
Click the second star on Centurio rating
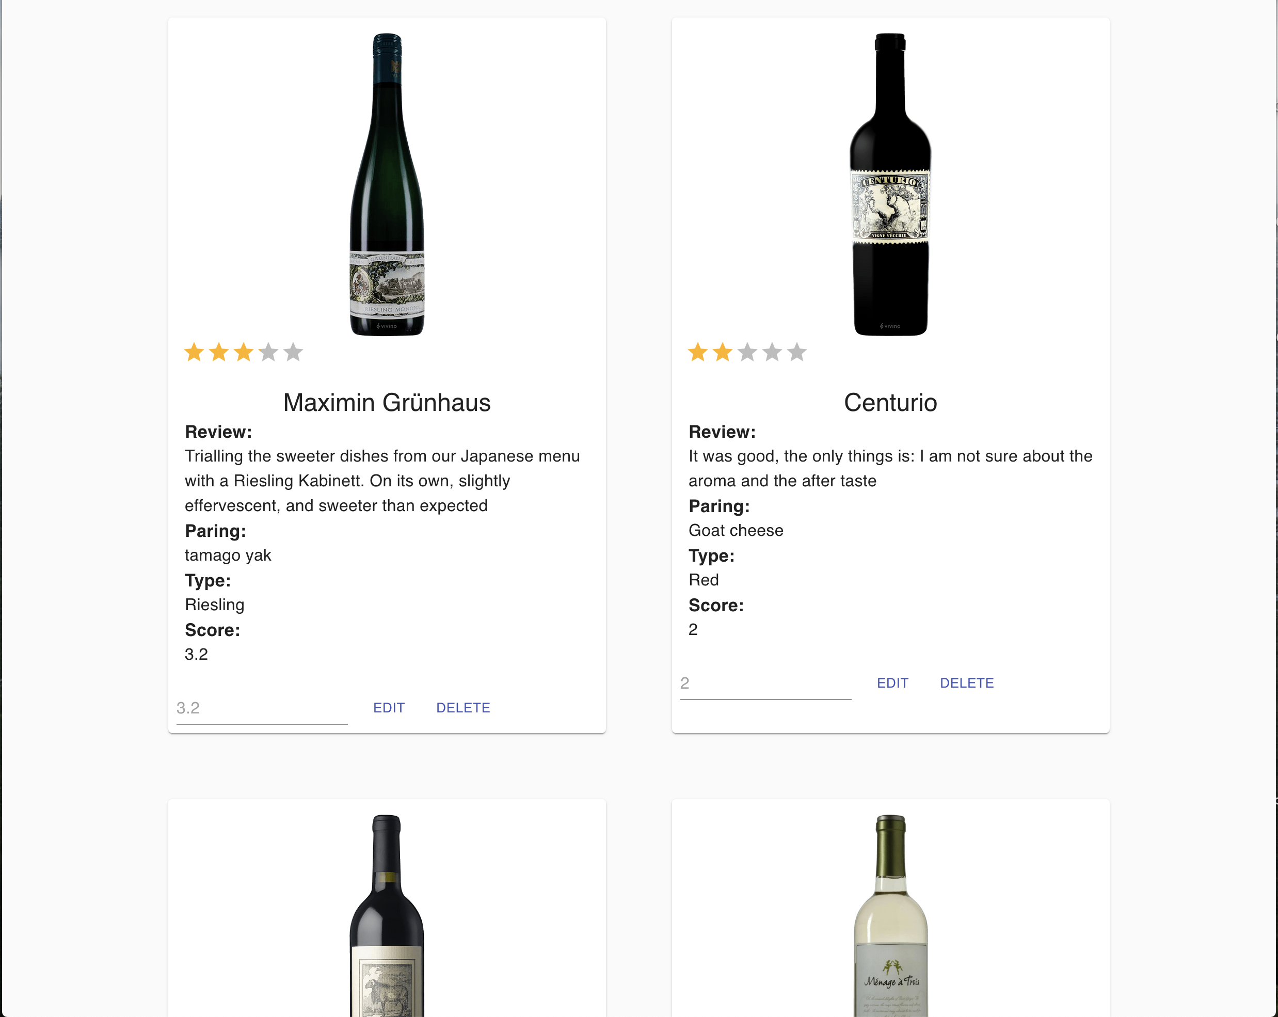tap(723, 352)
